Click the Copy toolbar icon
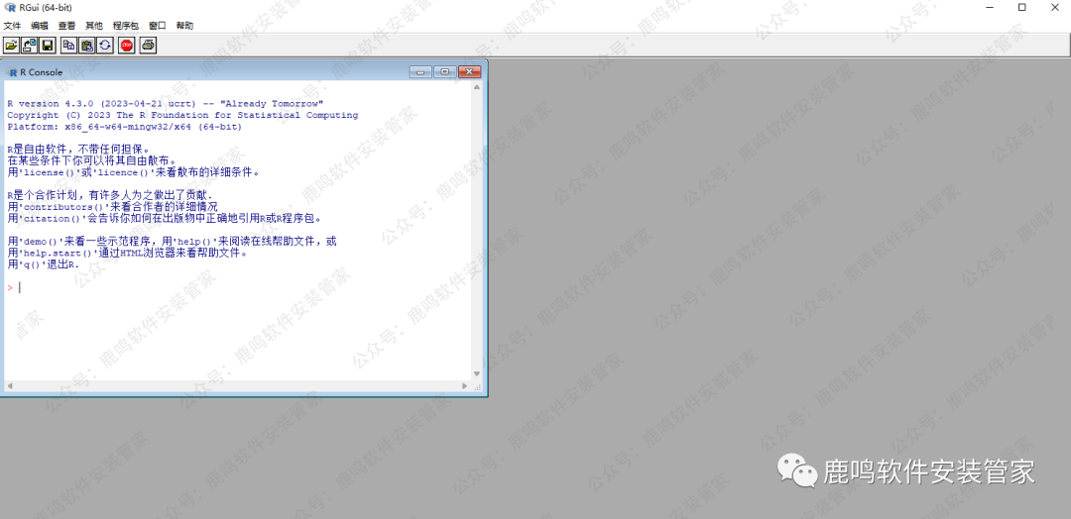 69,45
